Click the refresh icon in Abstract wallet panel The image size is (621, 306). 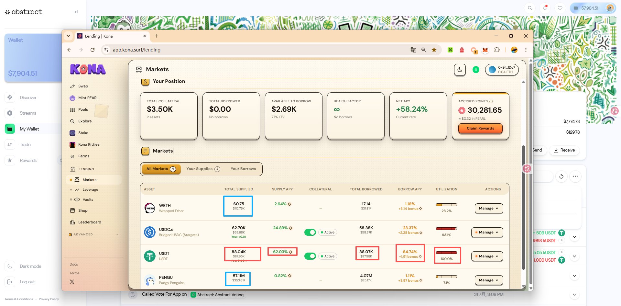(x=561, y=176)
